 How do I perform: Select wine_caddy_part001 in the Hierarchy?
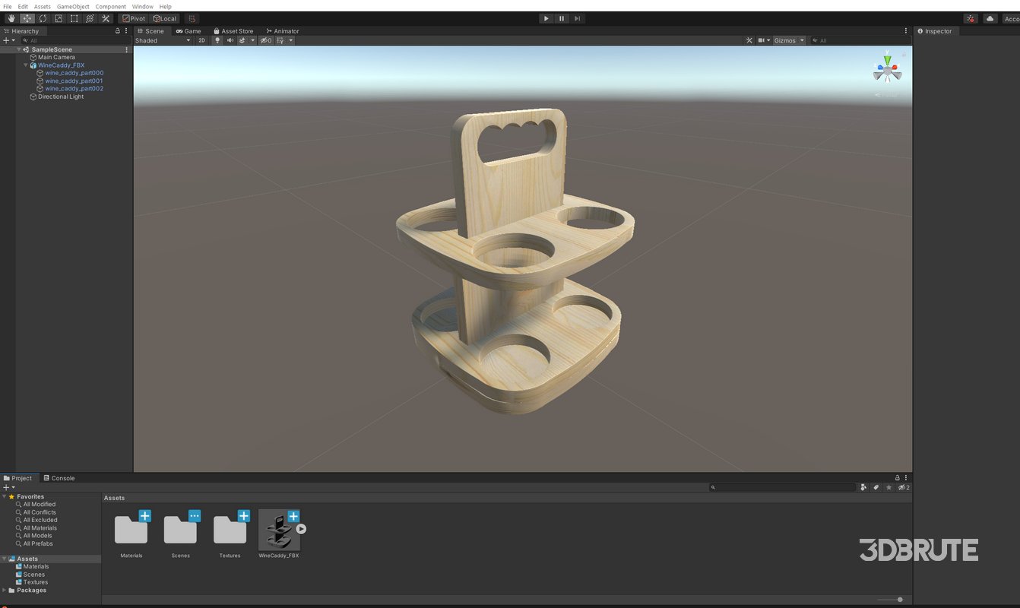click(x=74, y=81)
